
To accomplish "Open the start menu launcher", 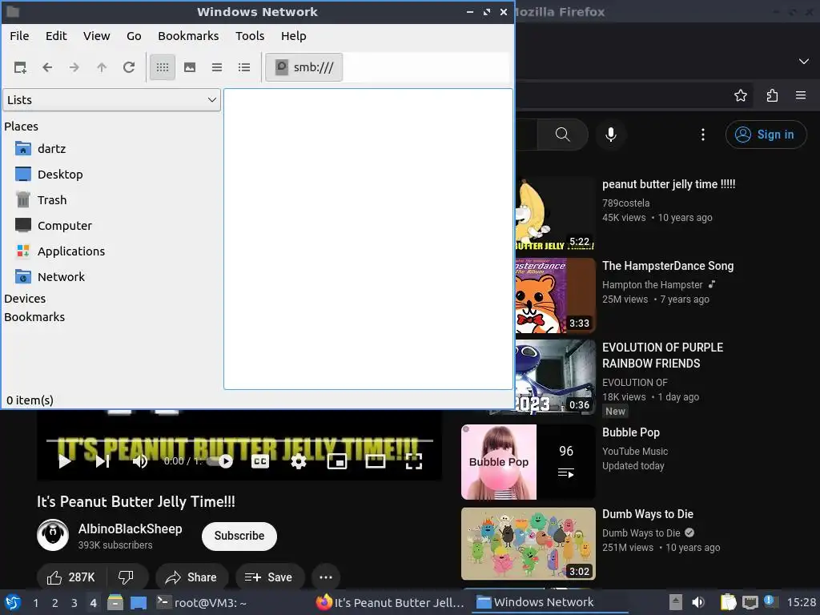I will tap(13, 603).
